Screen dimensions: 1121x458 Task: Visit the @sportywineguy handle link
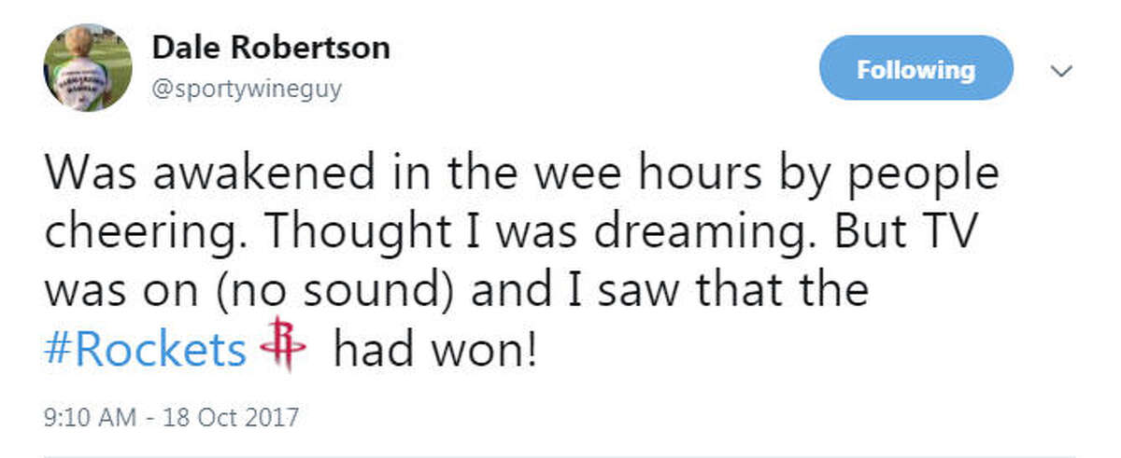pyautogui.click(x=246, y=90)
